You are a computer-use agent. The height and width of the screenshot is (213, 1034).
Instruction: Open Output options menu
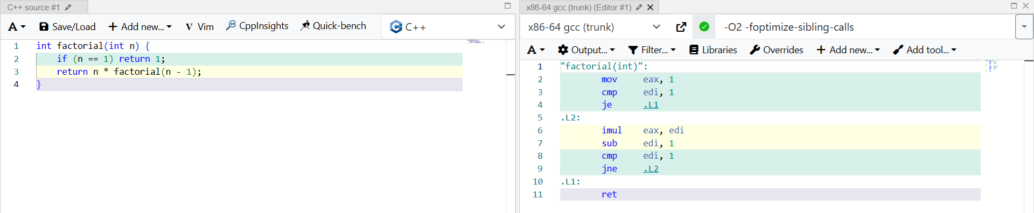pos(586,50)
